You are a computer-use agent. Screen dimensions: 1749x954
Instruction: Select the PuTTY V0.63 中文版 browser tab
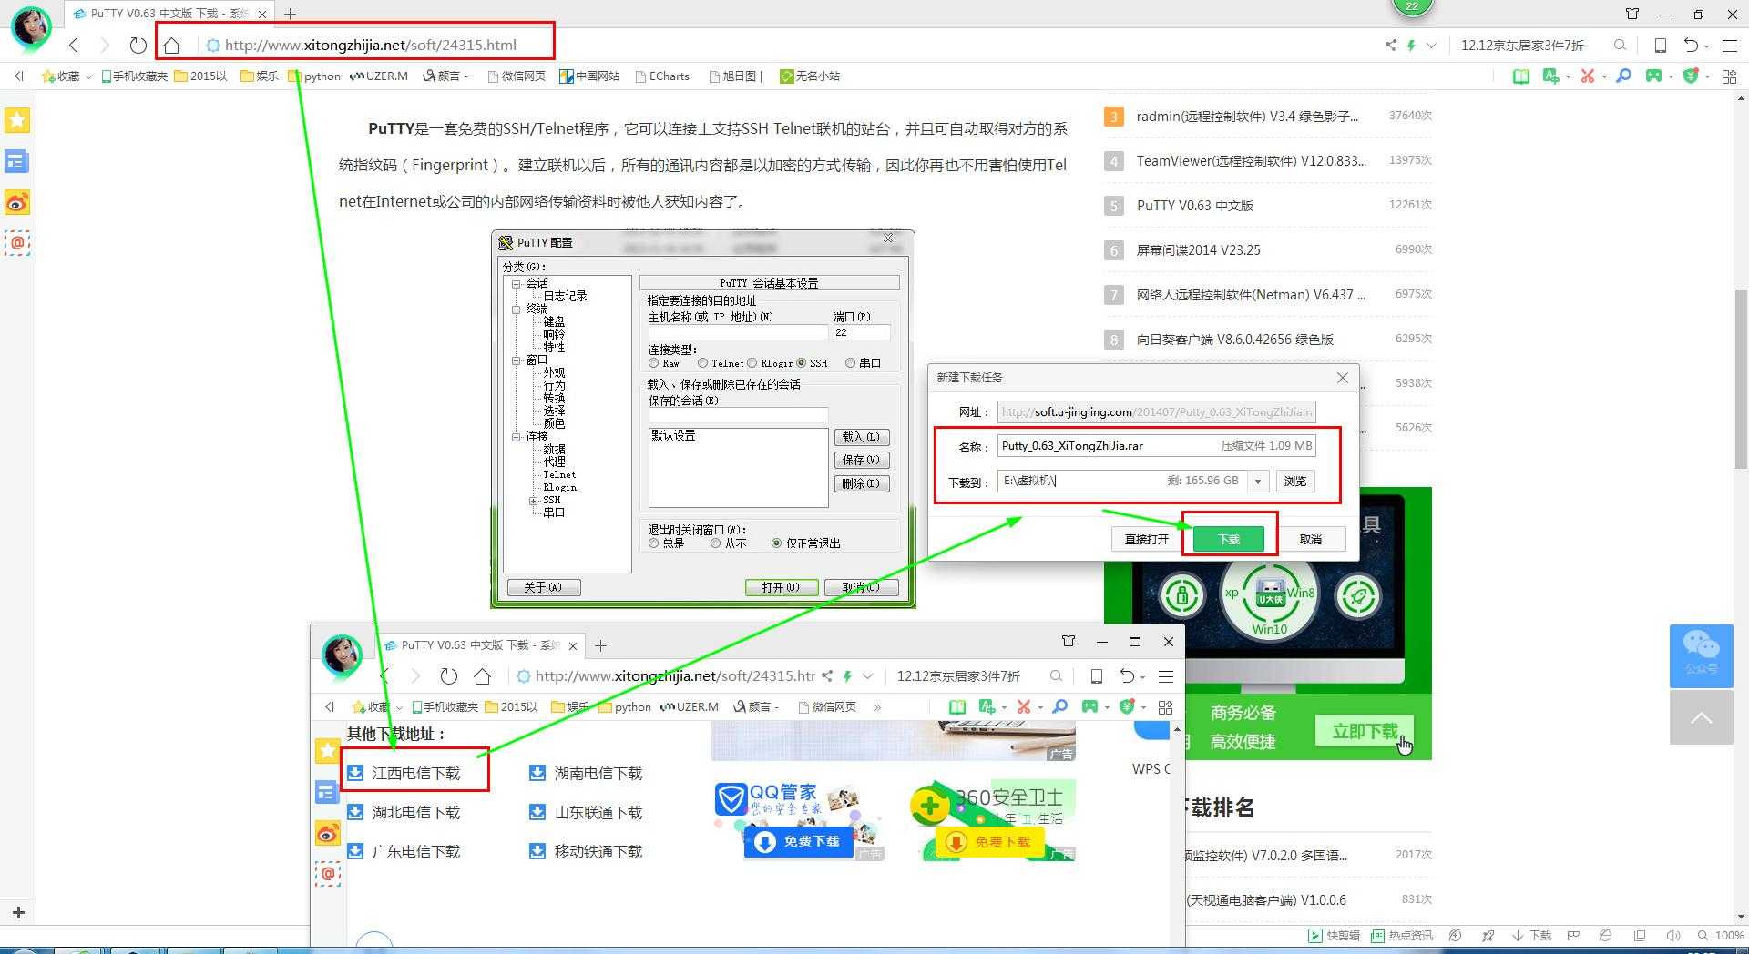coord(170,14)
